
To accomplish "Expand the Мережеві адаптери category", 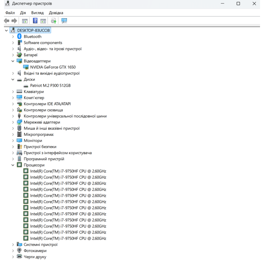I will coord(13,122).
